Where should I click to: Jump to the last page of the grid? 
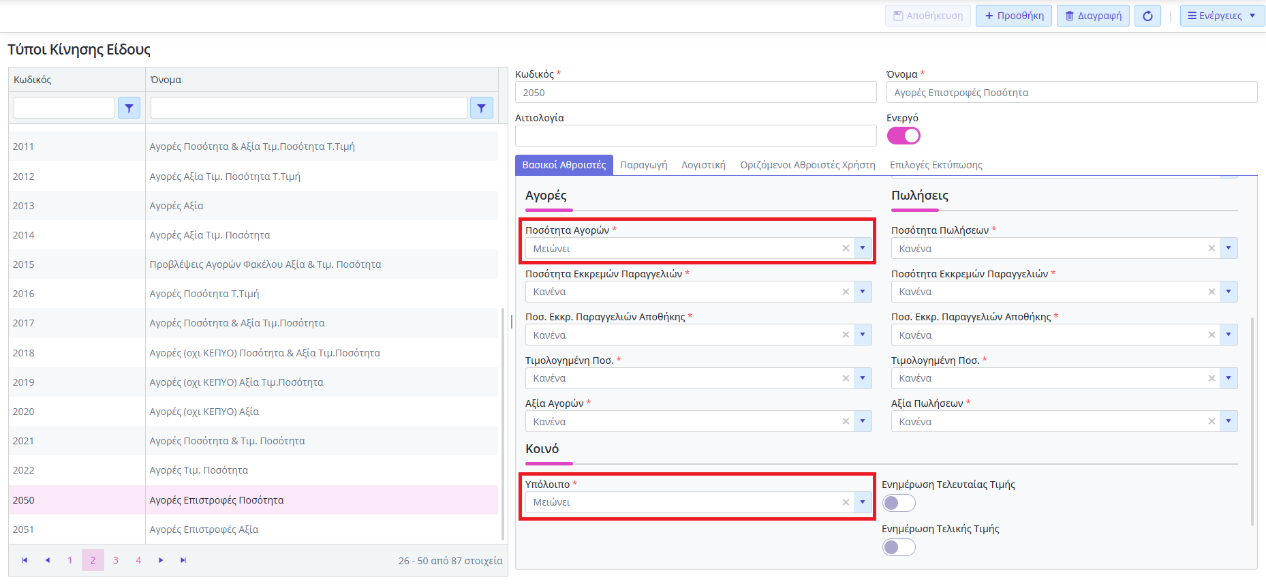point(183,560)
